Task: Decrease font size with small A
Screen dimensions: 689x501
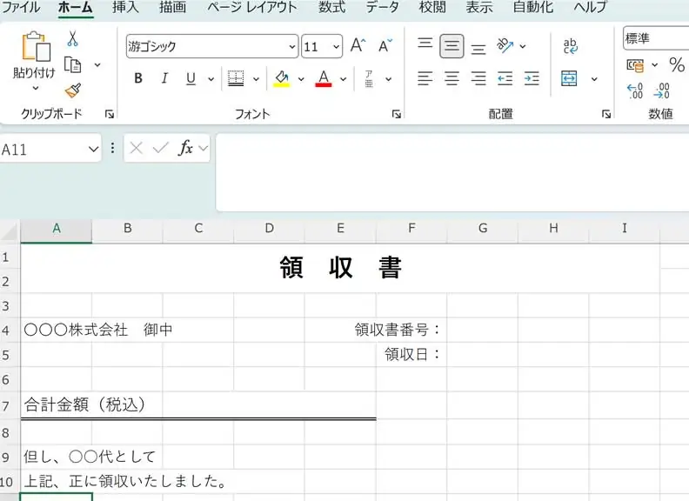Action: pyautogui.click(x=385, y=45)
